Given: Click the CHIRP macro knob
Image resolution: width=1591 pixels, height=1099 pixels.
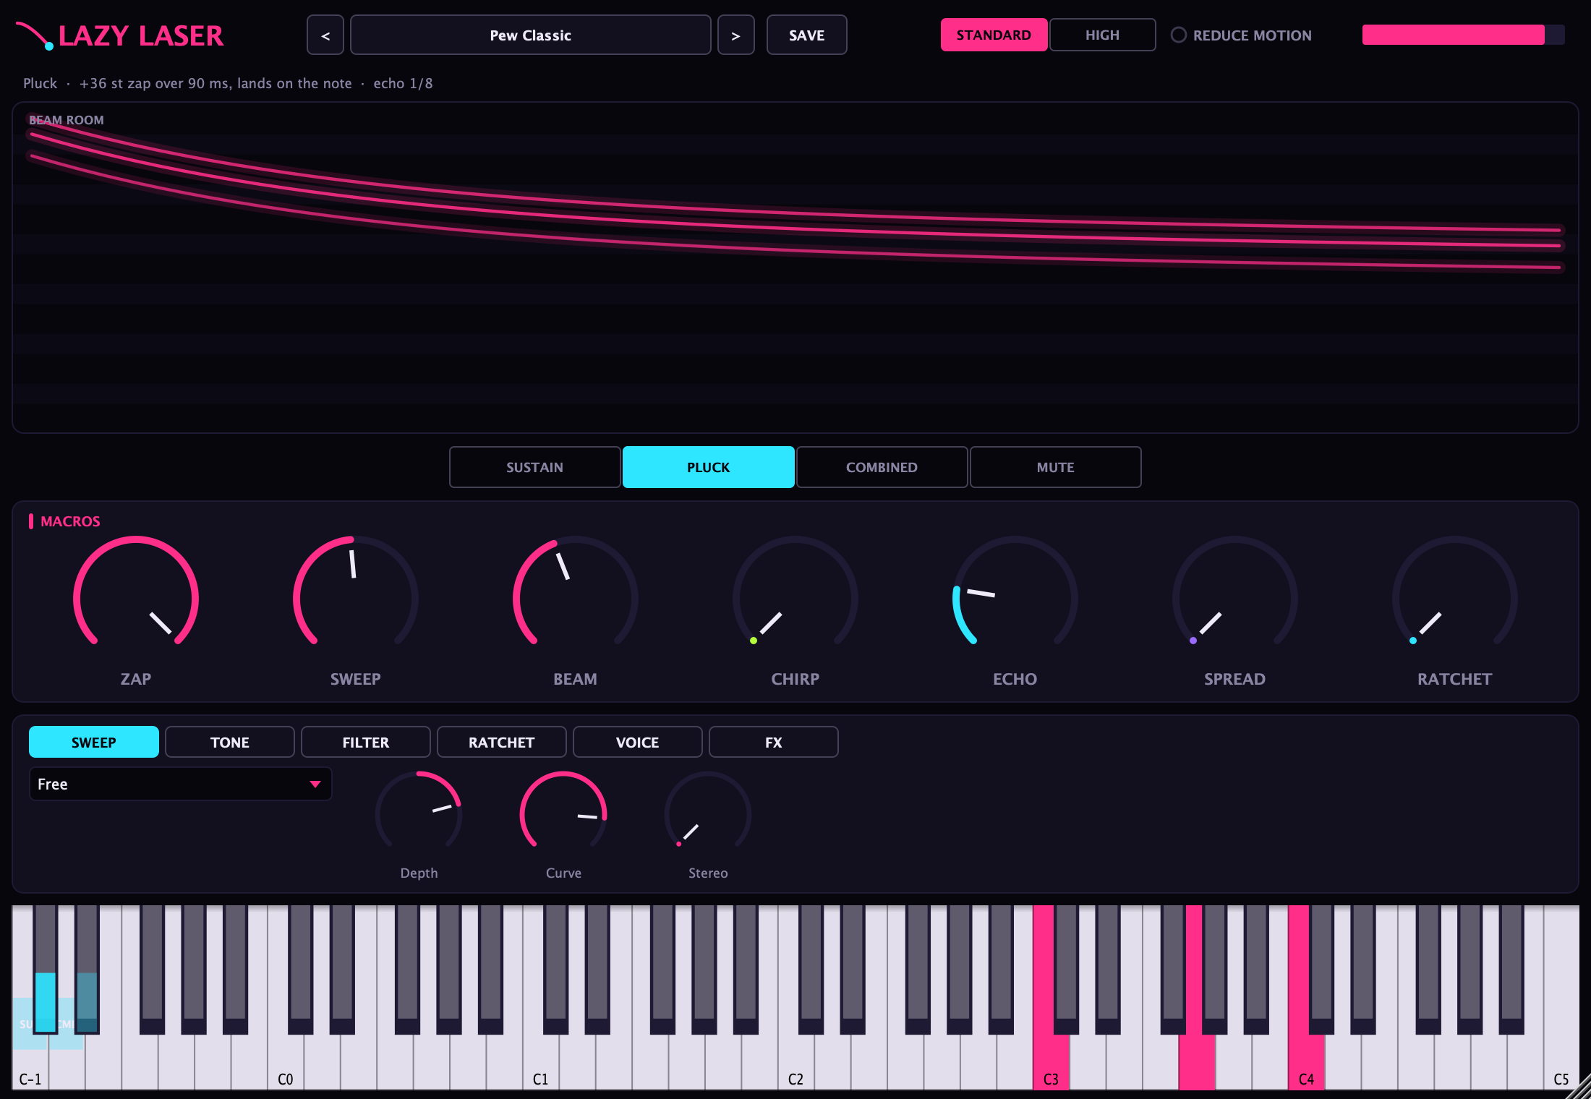Looking at the screenshot, I should (x=795, y=597).
